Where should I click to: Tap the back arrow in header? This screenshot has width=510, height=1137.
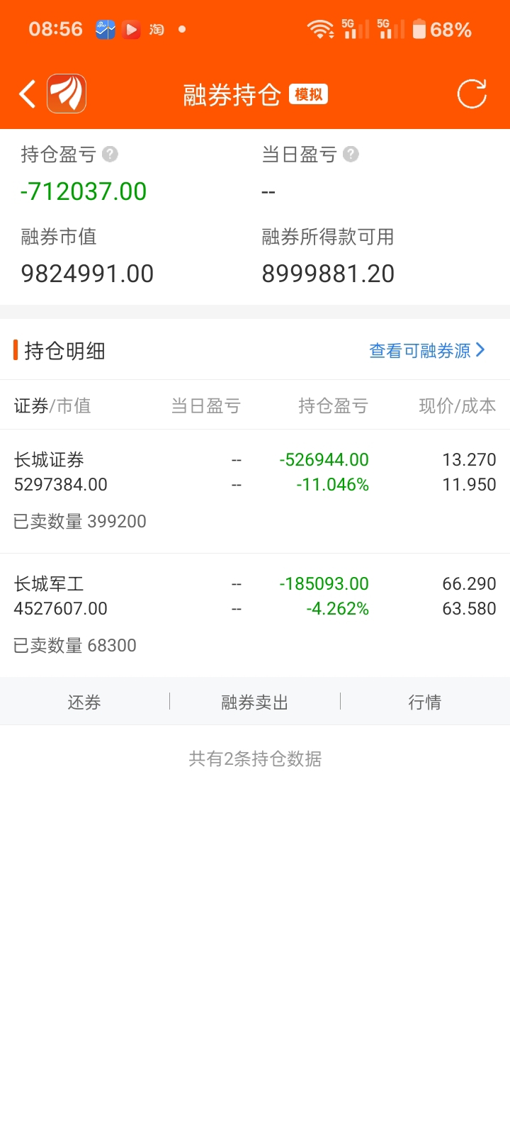click(x=27, y=94)
